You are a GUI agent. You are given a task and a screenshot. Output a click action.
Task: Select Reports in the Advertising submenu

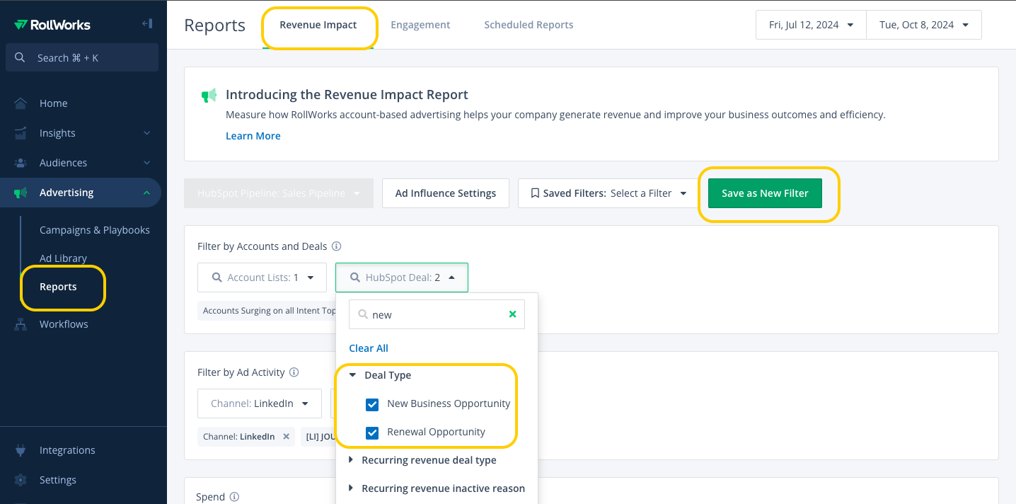[x=58, y=287]
